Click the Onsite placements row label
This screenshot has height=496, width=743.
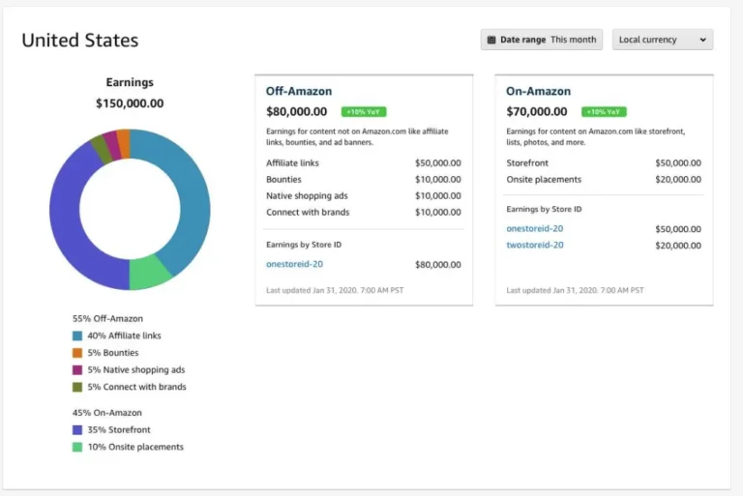click(544, 180)
